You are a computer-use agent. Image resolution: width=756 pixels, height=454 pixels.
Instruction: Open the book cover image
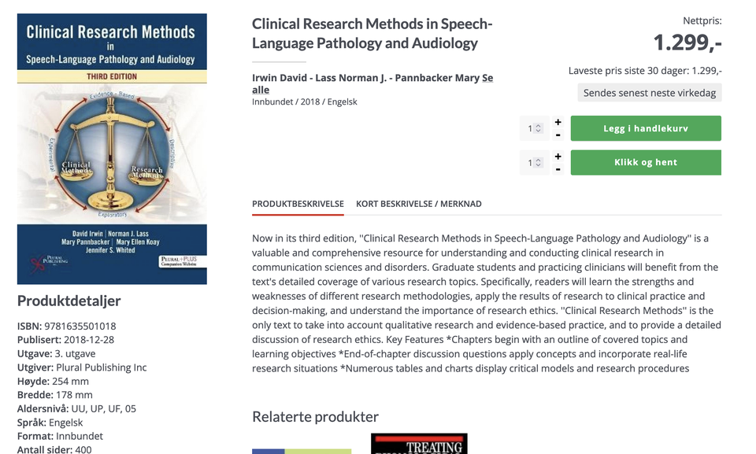tap(112, 149)
